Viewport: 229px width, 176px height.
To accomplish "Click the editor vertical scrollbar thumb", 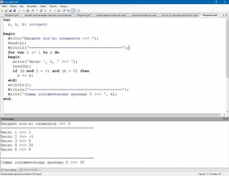I will tap(227, 49).
